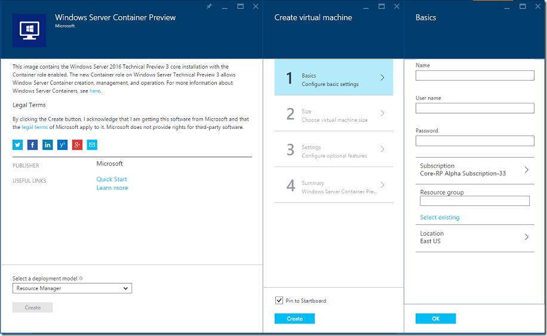Select step 4 Summary
The width and height of the screenshot is (547, 336).
[x=334, y=185]
